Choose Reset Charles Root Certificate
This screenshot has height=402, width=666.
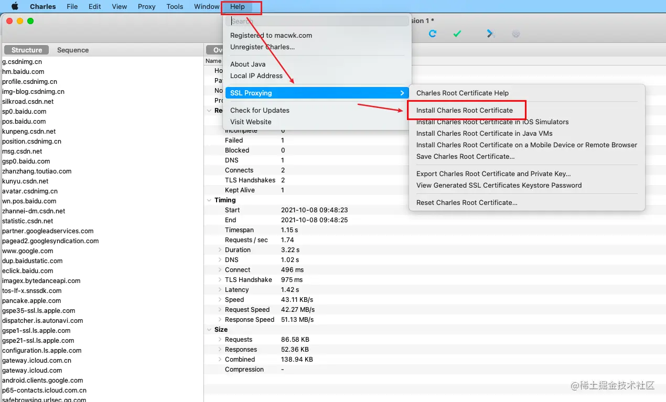(x=467, y=202)
